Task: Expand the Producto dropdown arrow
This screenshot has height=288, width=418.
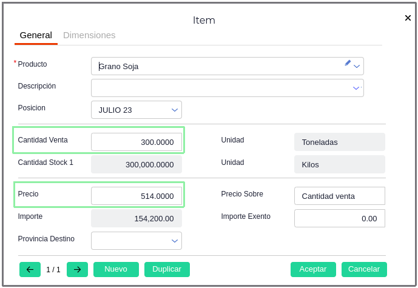Action: click(357, 66)
